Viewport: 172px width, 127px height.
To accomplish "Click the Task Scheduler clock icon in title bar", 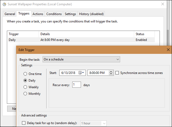I will click(x=4, y=4).
